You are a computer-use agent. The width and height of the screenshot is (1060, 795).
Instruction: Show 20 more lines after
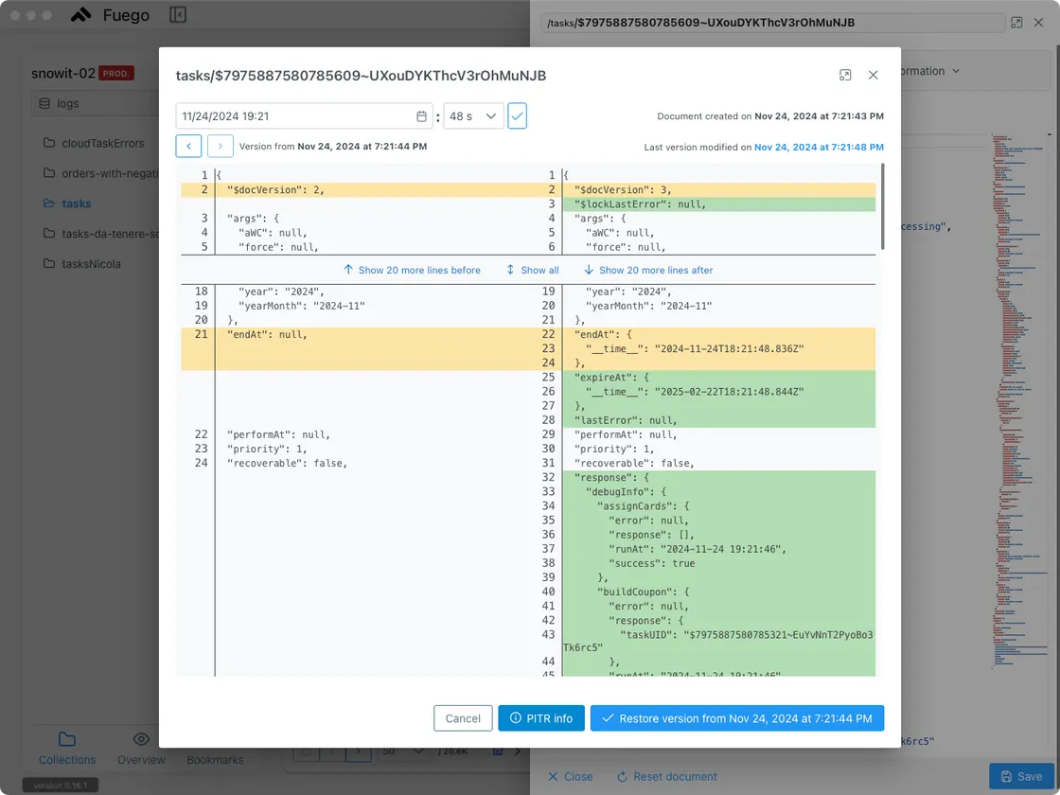648,270
